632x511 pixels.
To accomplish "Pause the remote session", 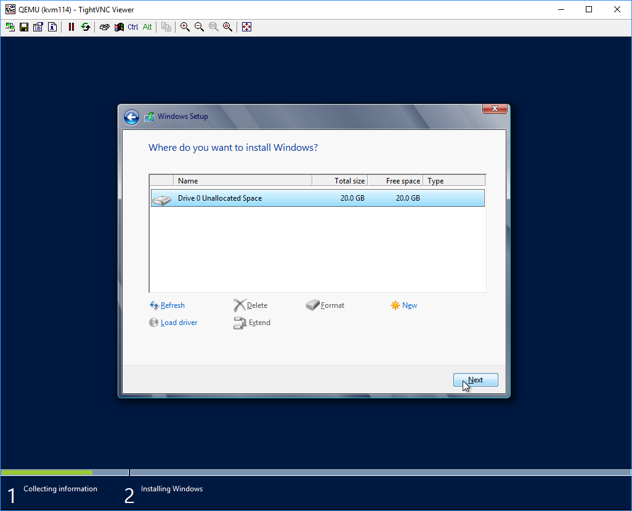I will point(71,27).
